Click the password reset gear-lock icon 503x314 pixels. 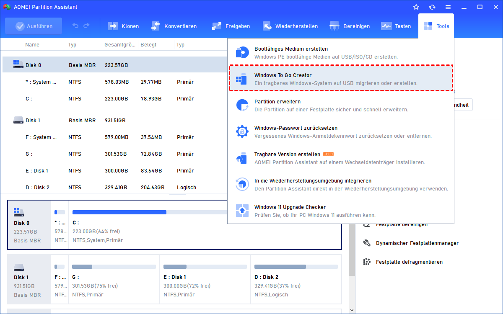pyautogui.click(x=242, y=132)
